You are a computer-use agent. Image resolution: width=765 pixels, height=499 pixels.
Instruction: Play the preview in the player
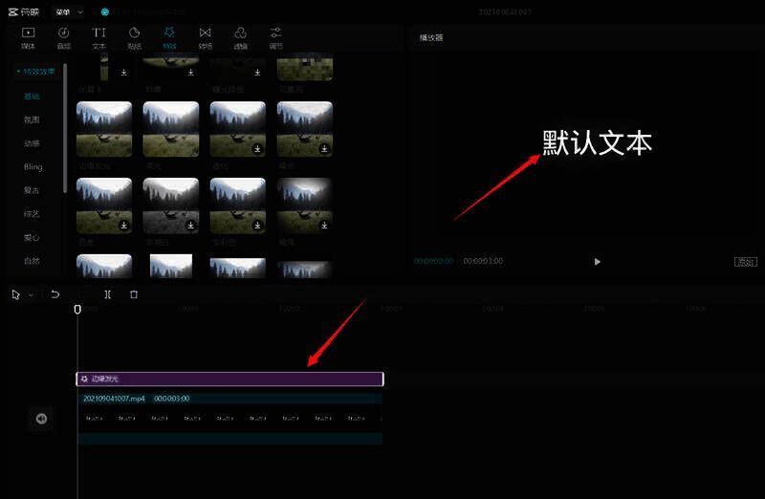[x=597, y=262]
